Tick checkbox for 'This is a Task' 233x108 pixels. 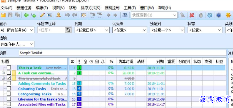point(9,68)
